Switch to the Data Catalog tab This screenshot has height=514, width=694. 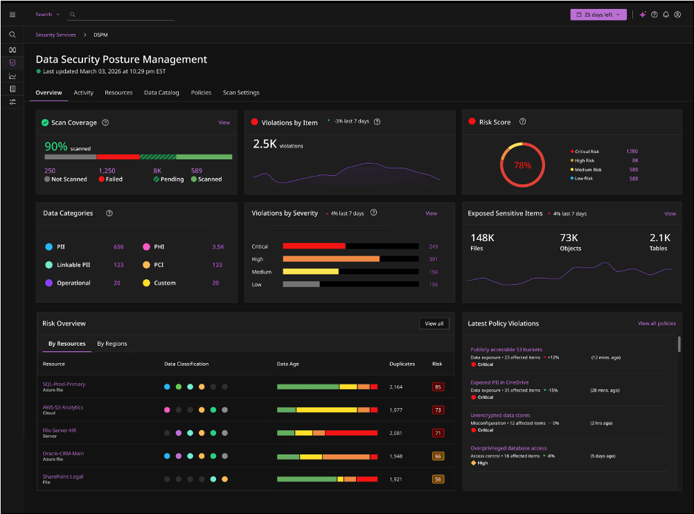[161, 93]
